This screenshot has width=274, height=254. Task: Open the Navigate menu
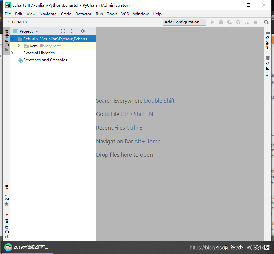tap(48, 14)
